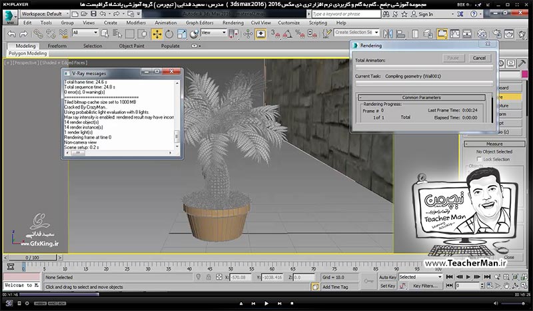Switch to the Object Paint ribbon tab

point(131,46)
